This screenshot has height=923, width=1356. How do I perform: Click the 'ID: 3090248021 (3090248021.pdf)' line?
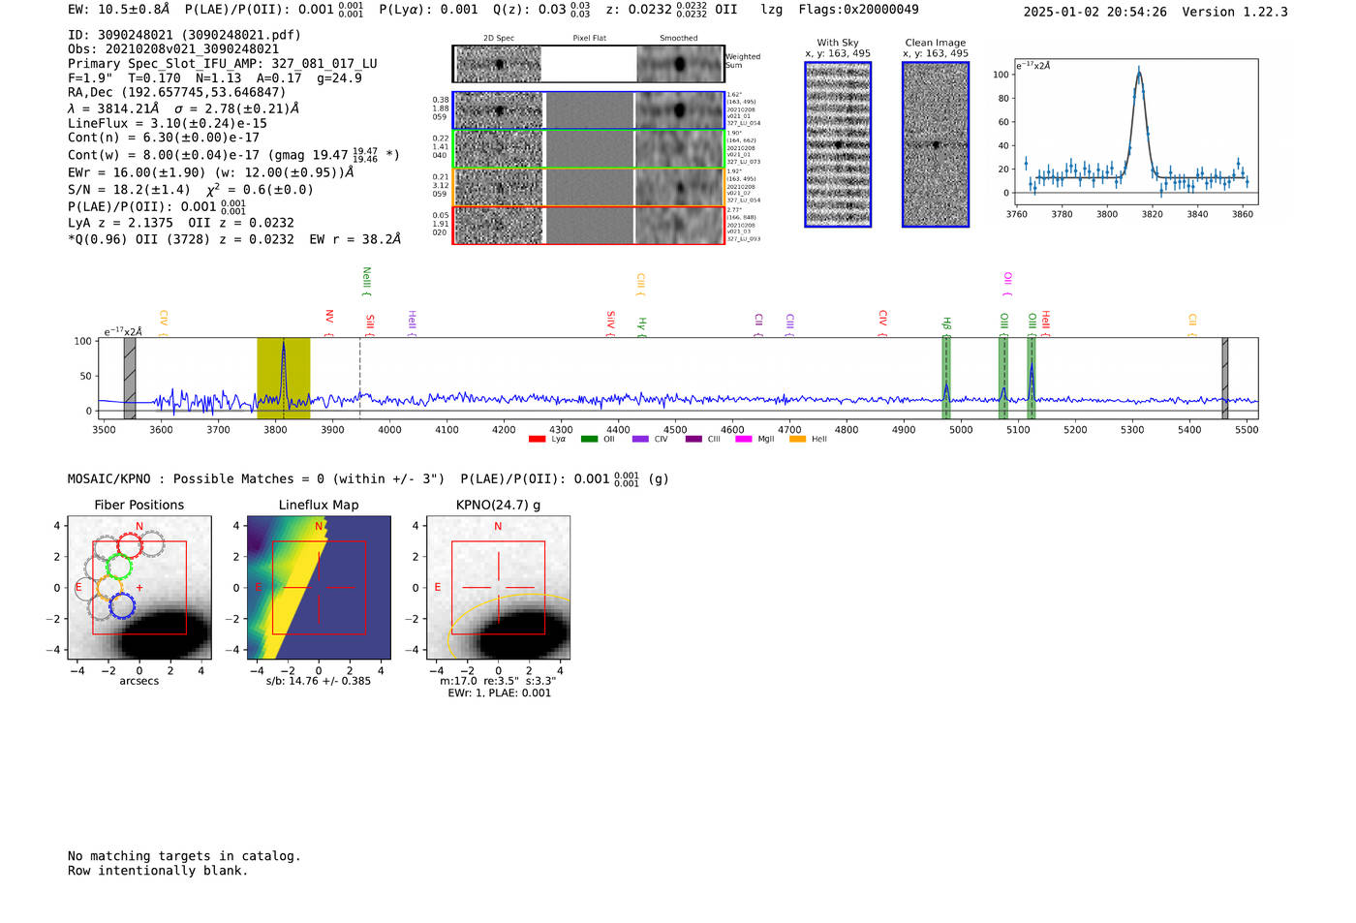(x=184, y=35)
